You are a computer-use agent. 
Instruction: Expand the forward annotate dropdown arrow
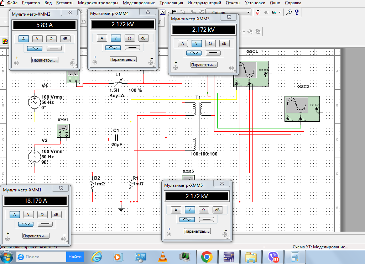point(280,12)
